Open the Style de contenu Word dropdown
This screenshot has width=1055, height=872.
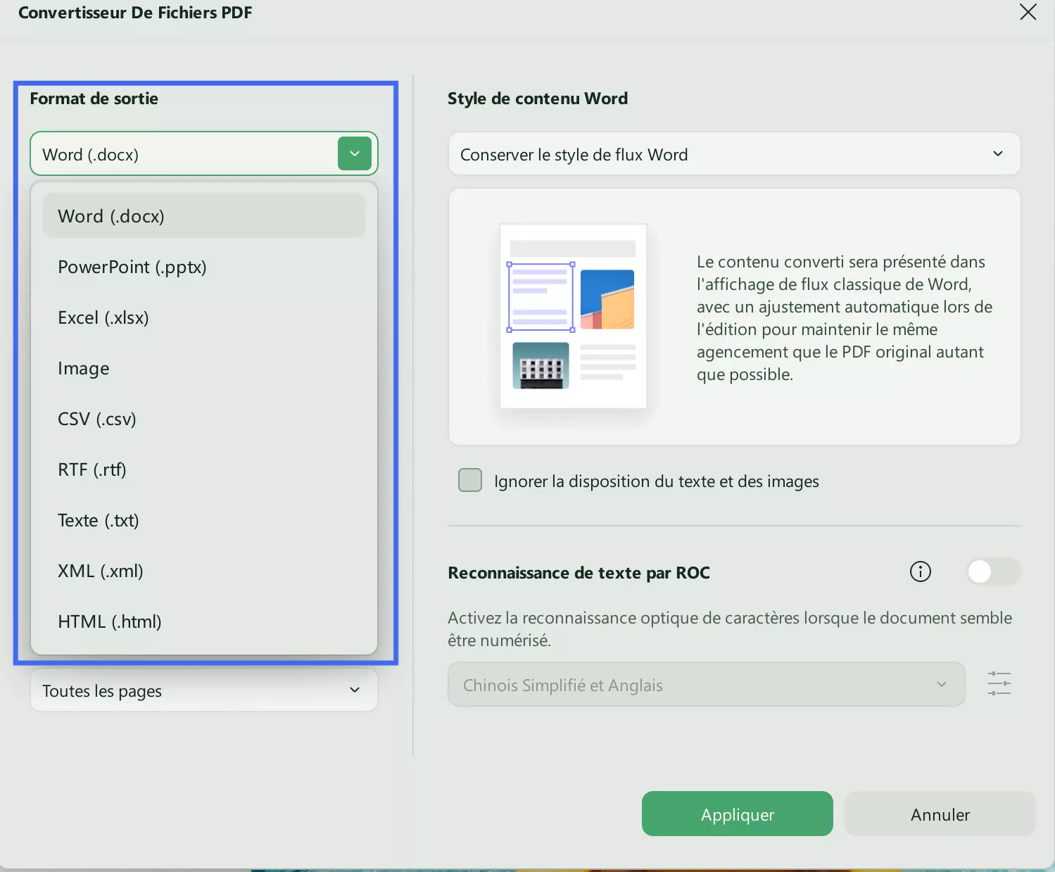point(734,153)
